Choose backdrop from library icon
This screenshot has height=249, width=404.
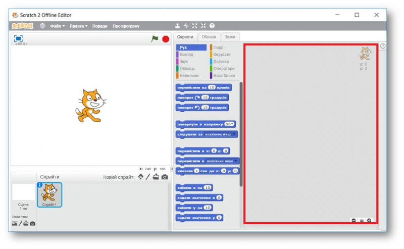pos(15,223)
